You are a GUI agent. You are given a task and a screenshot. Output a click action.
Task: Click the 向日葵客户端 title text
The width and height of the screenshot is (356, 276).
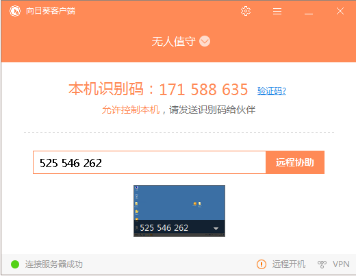point(51,11)
